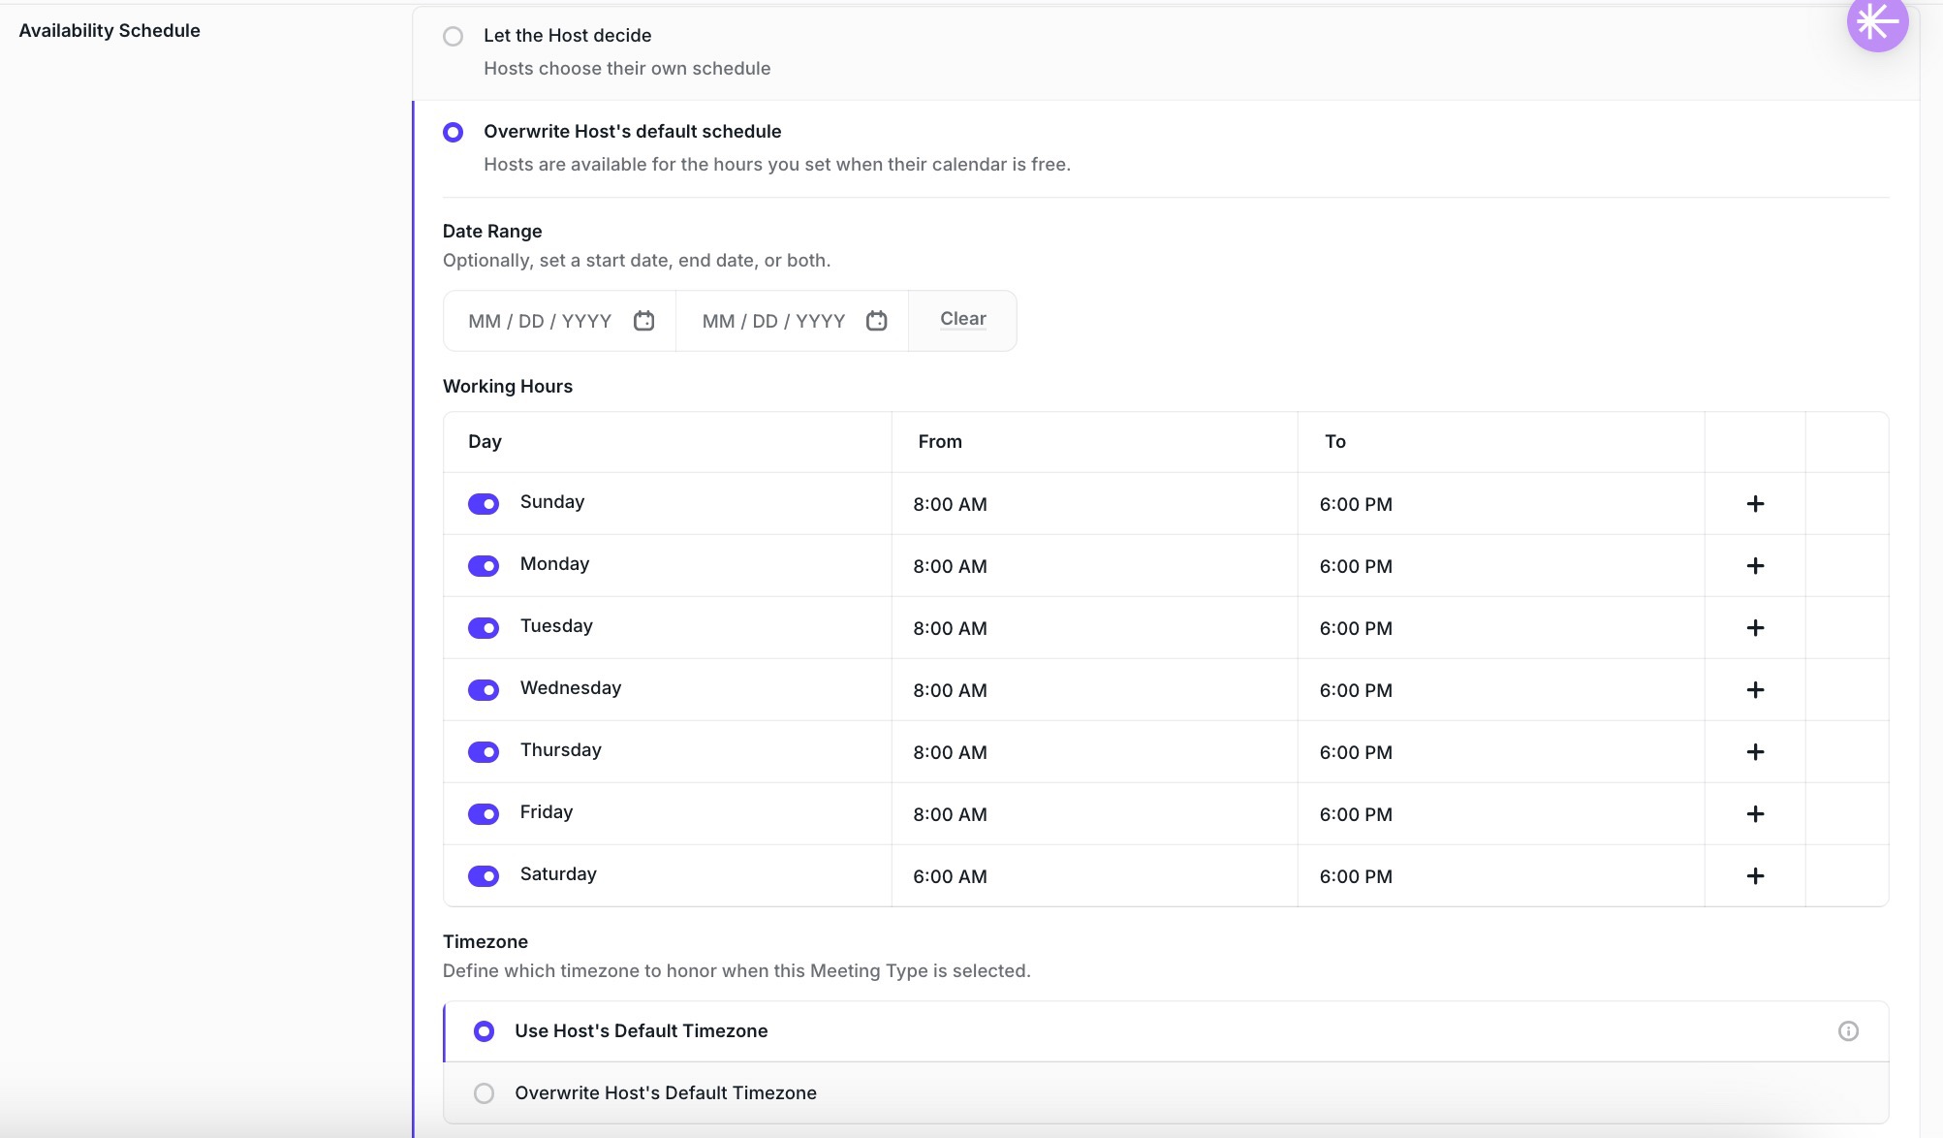
Task: Change Friday From time 8:00 AM
Action: coord(1094,814)
